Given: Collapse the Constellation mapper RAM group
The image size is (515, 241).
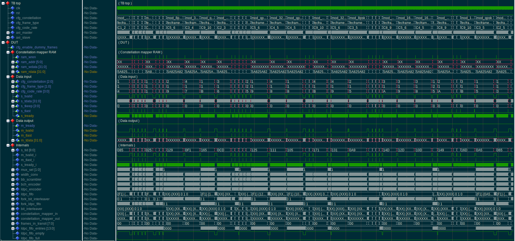Looking at the screenshot, I should (x=8, y=52).
